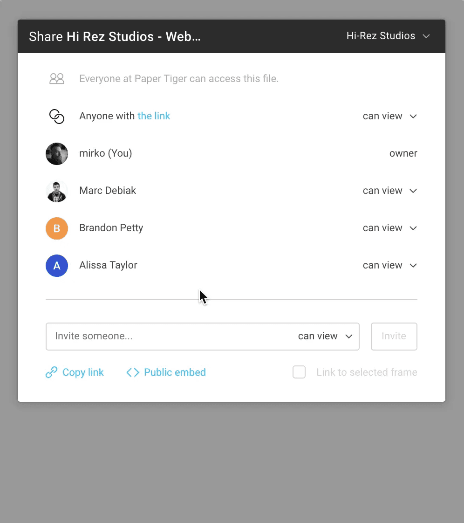Select Alissa Taylor's blue avatar badge

point(57,266)
